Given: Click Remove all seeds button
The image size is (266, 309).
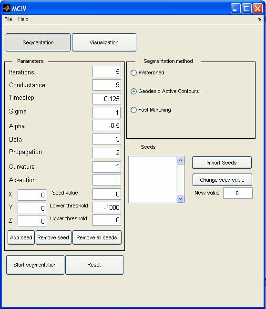Looking at the screenshot, I should coord(97,237).
